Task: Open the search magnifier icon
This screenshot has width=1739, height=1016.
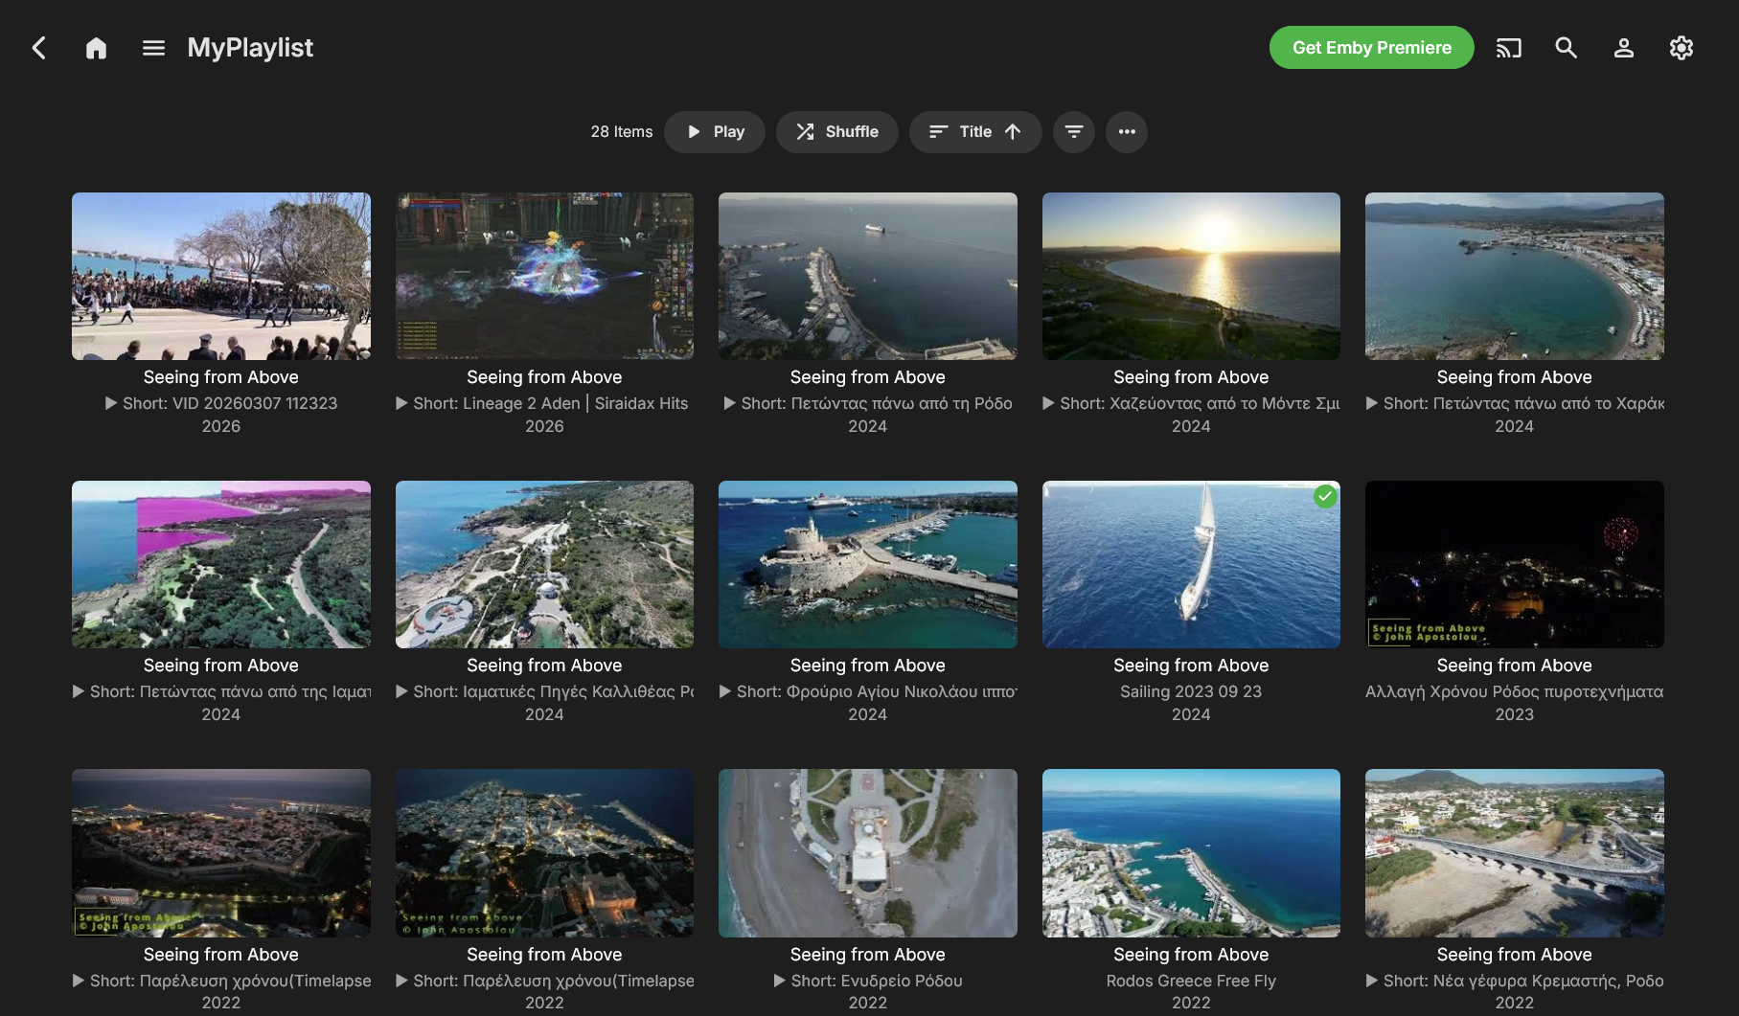Action: pyautogui.click(x=1566, y=48)
